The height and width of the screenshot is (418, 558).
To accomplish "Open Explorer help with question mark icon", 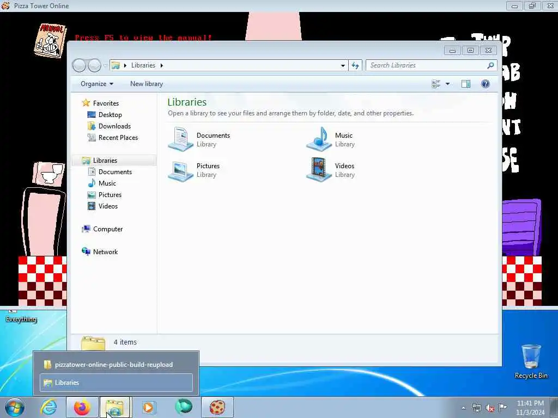I will coord(486,84).
